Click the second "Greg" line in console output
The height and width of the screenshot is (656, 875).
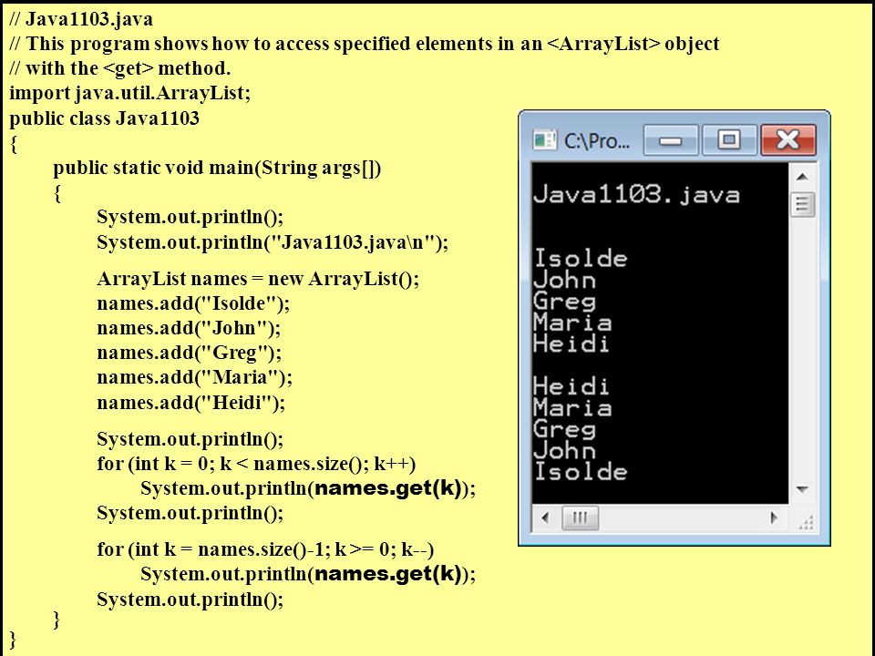(565, 429)
